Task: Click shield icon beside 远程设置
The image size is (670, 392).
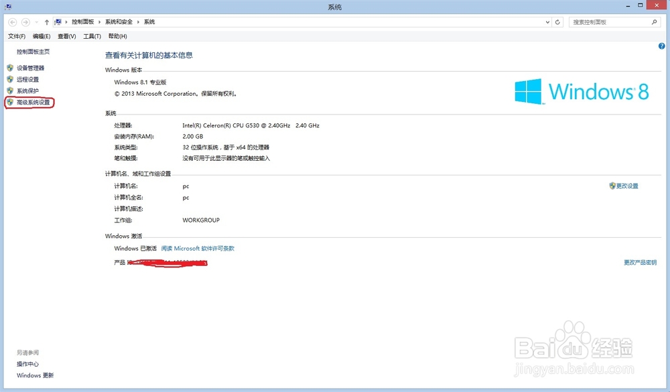Action: (x=10, y=79)
